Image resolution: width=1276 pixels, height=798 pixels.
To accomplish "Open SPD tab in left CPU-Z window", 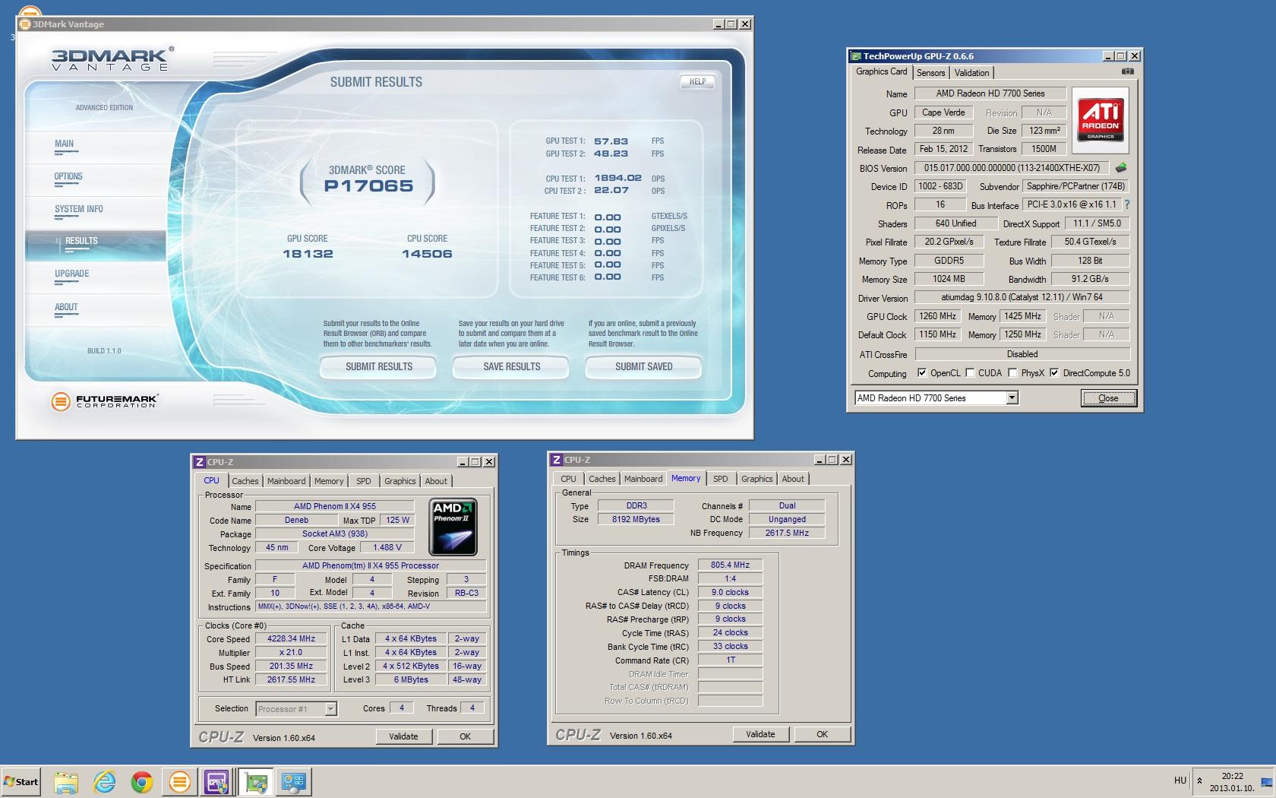I will (364, 481).
